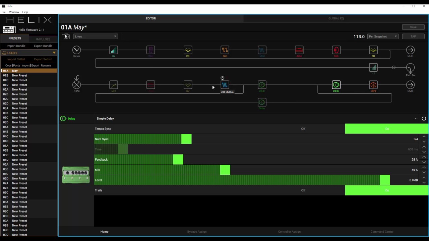Click the 113.0 tempo value field
Screen dimensions: 429x241
click(359, 36)
